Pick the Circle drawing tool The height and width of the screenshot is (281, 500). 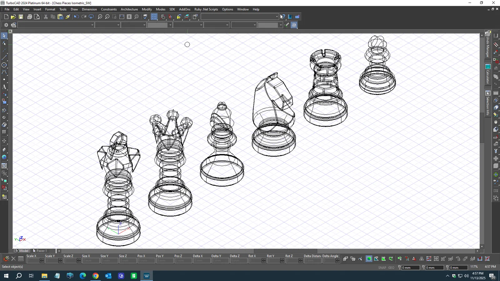[4, 65]
